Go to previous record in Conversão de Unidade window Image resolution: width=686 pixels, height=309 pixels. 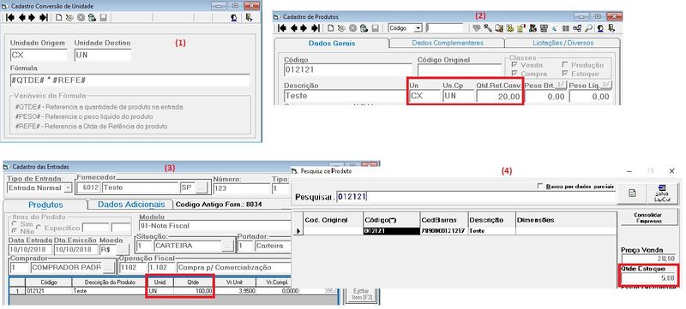coord(21,17)
